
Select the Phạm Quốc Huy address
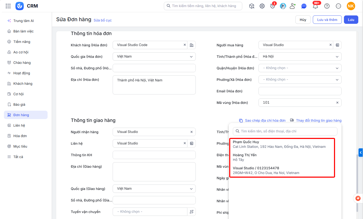282,144
